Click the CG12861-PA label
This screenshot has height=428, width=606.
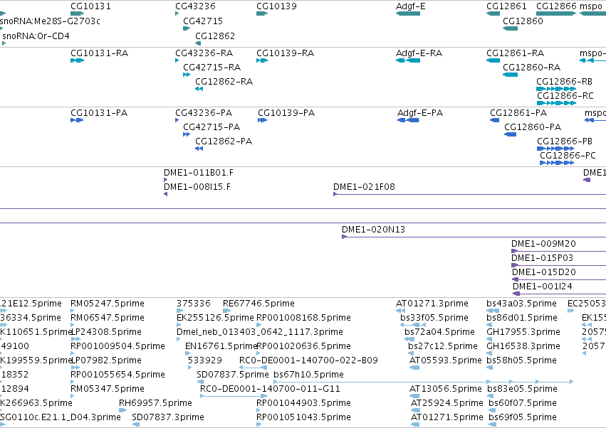click(518, 113)
